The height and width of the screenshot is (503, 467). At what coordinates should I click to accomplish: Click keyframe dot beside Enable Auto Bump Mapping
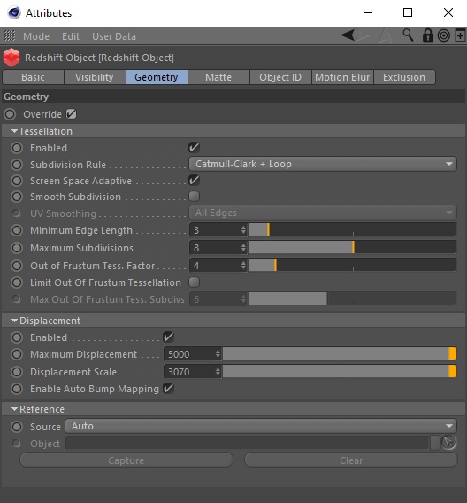coord(17,389)
